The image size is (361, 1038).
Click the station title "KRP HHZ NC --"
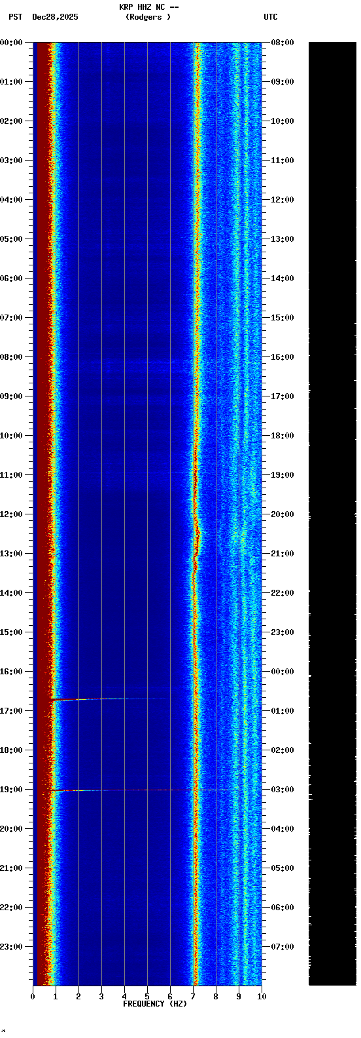click(x=148, y=7)
